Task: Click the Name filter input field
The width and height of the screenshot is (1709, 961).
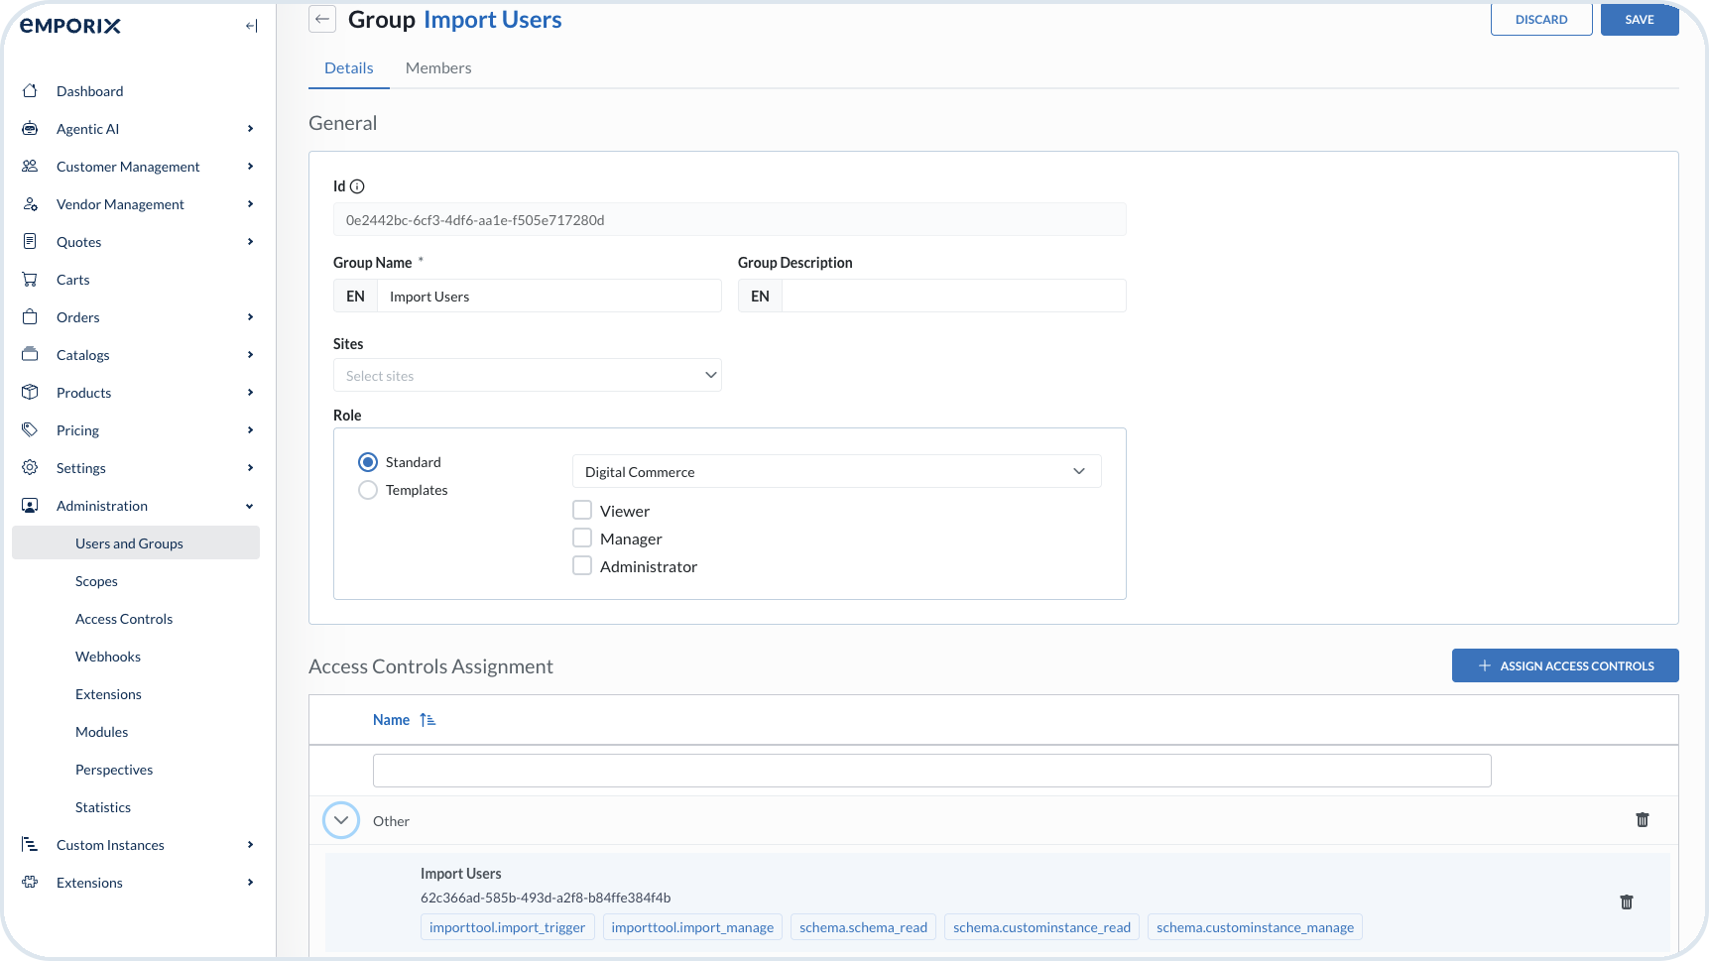Action: 932,771
